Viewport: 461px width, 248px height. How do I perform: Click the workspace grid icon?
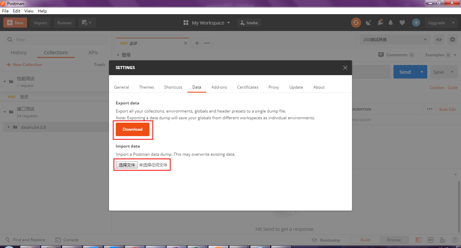[x=186, y=23]
